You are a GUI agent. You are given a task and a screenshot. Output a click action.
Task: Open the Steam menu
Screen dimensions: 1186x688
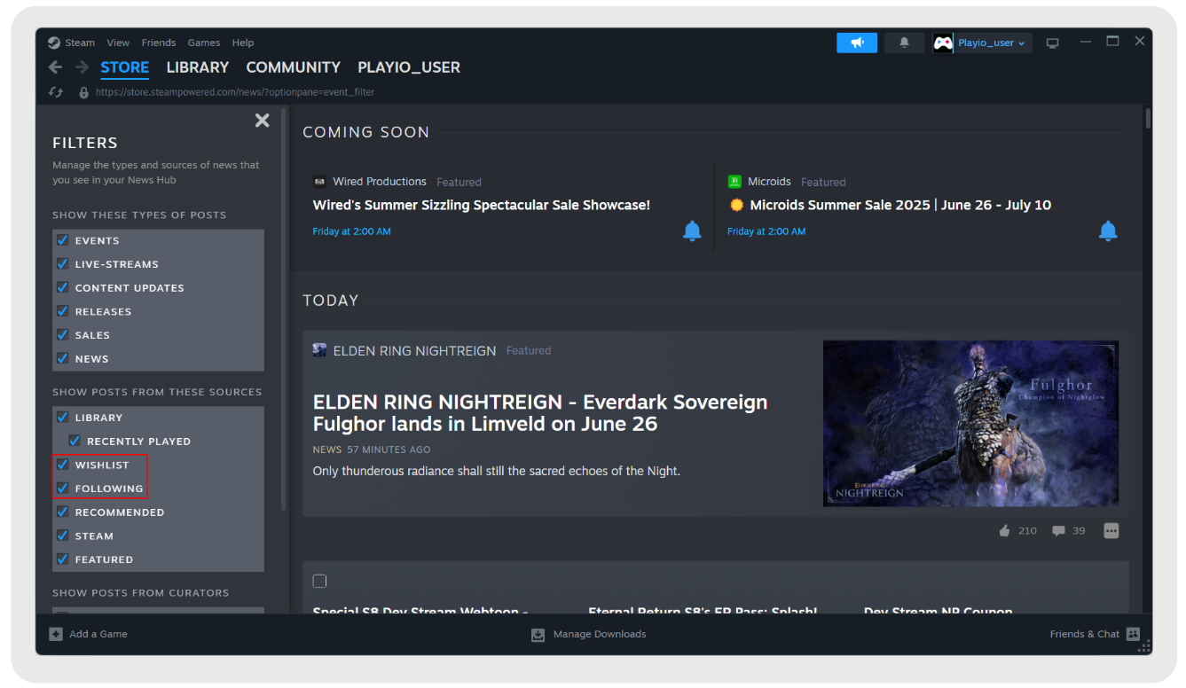tap(80, 43)
